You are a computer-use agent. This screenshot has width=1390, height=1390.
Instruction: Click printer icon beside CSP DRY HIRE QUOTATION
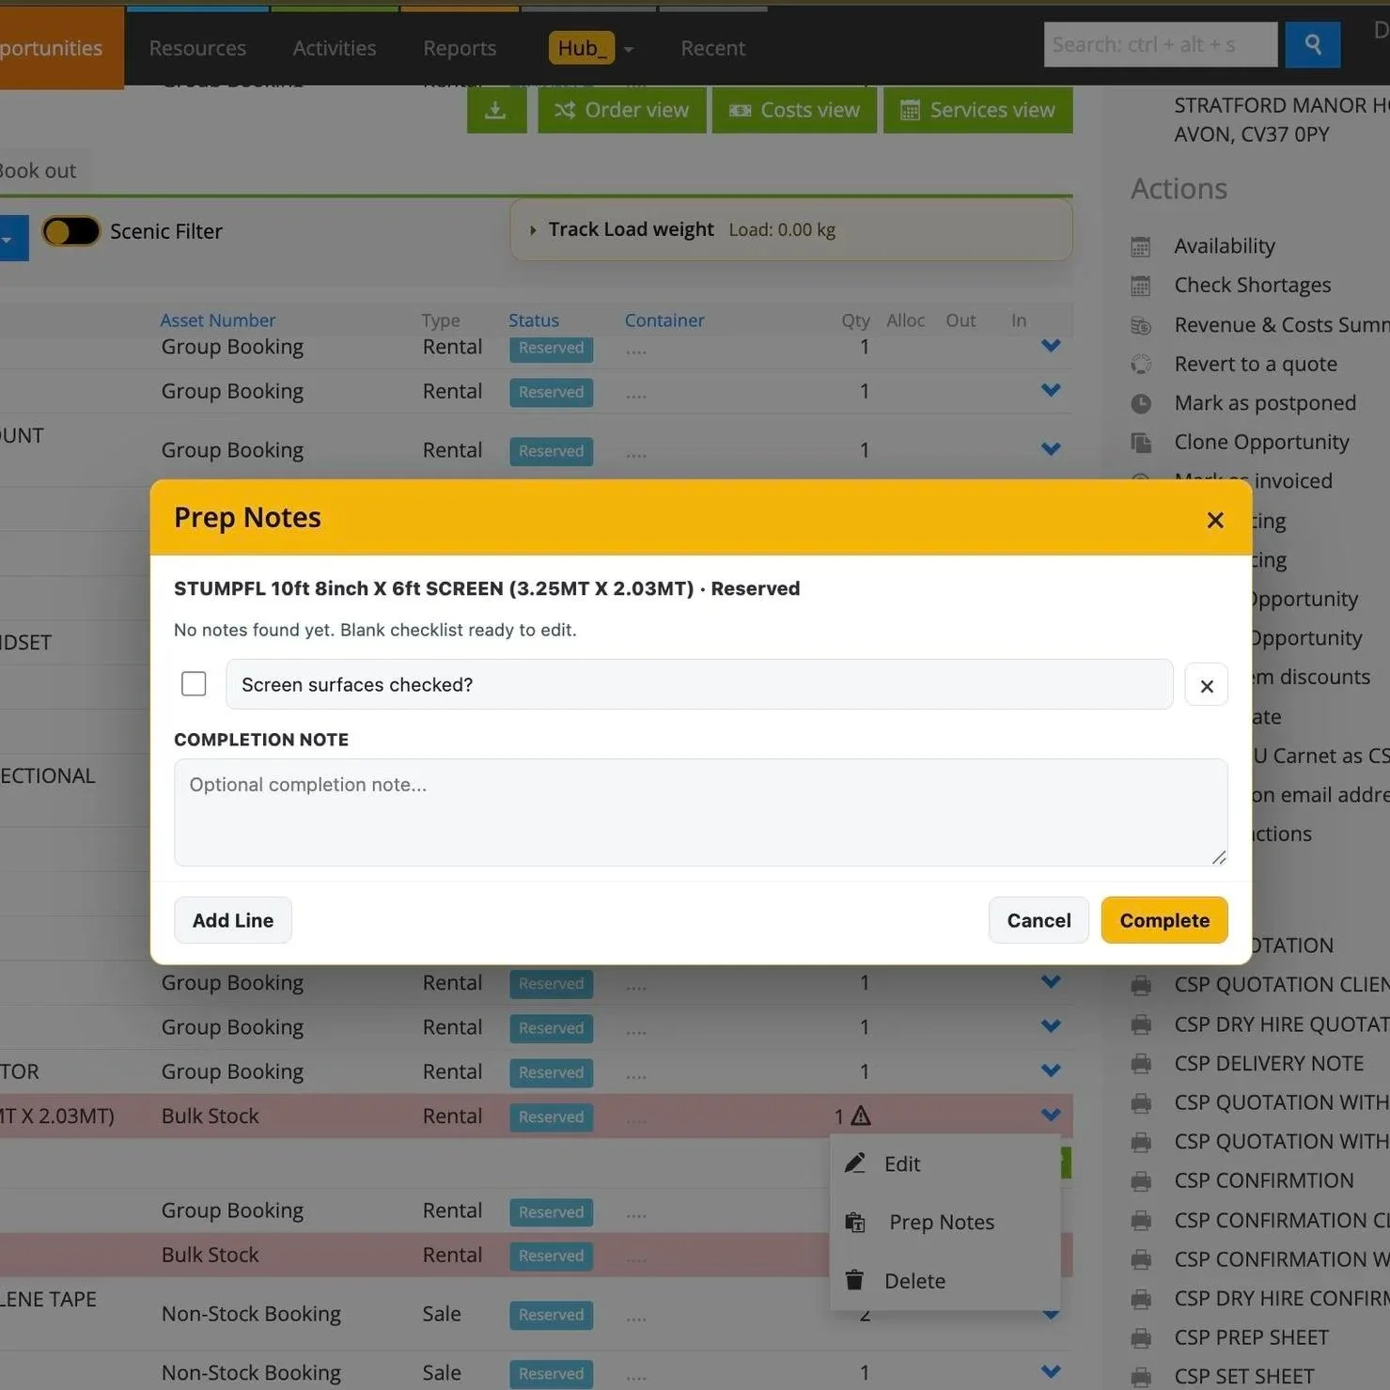pyautogui.click(x=1141, y=1024)
